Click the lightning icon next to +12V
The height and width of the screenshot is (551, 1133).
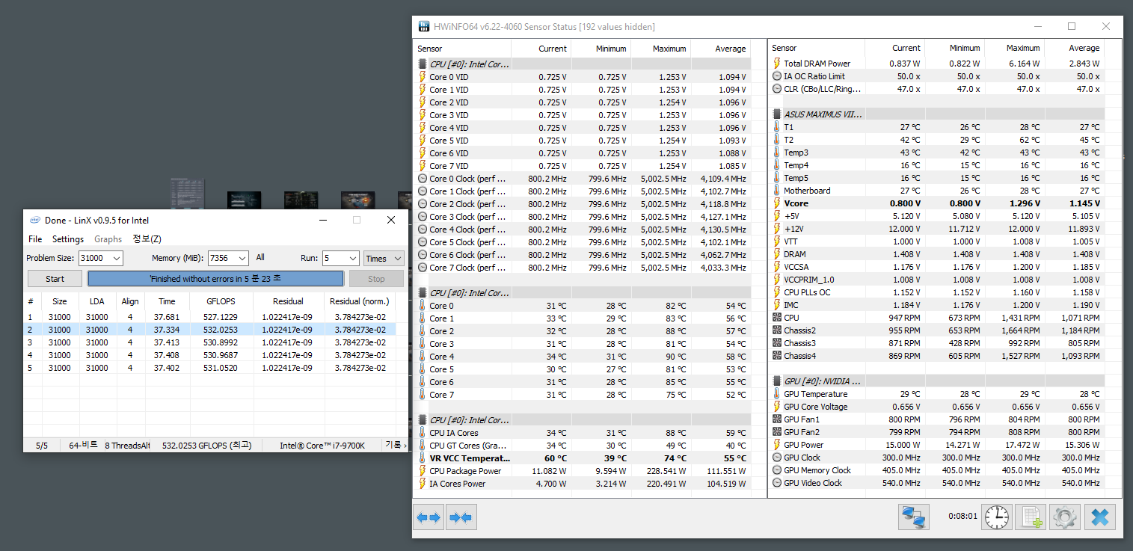[x=776, y=229]
